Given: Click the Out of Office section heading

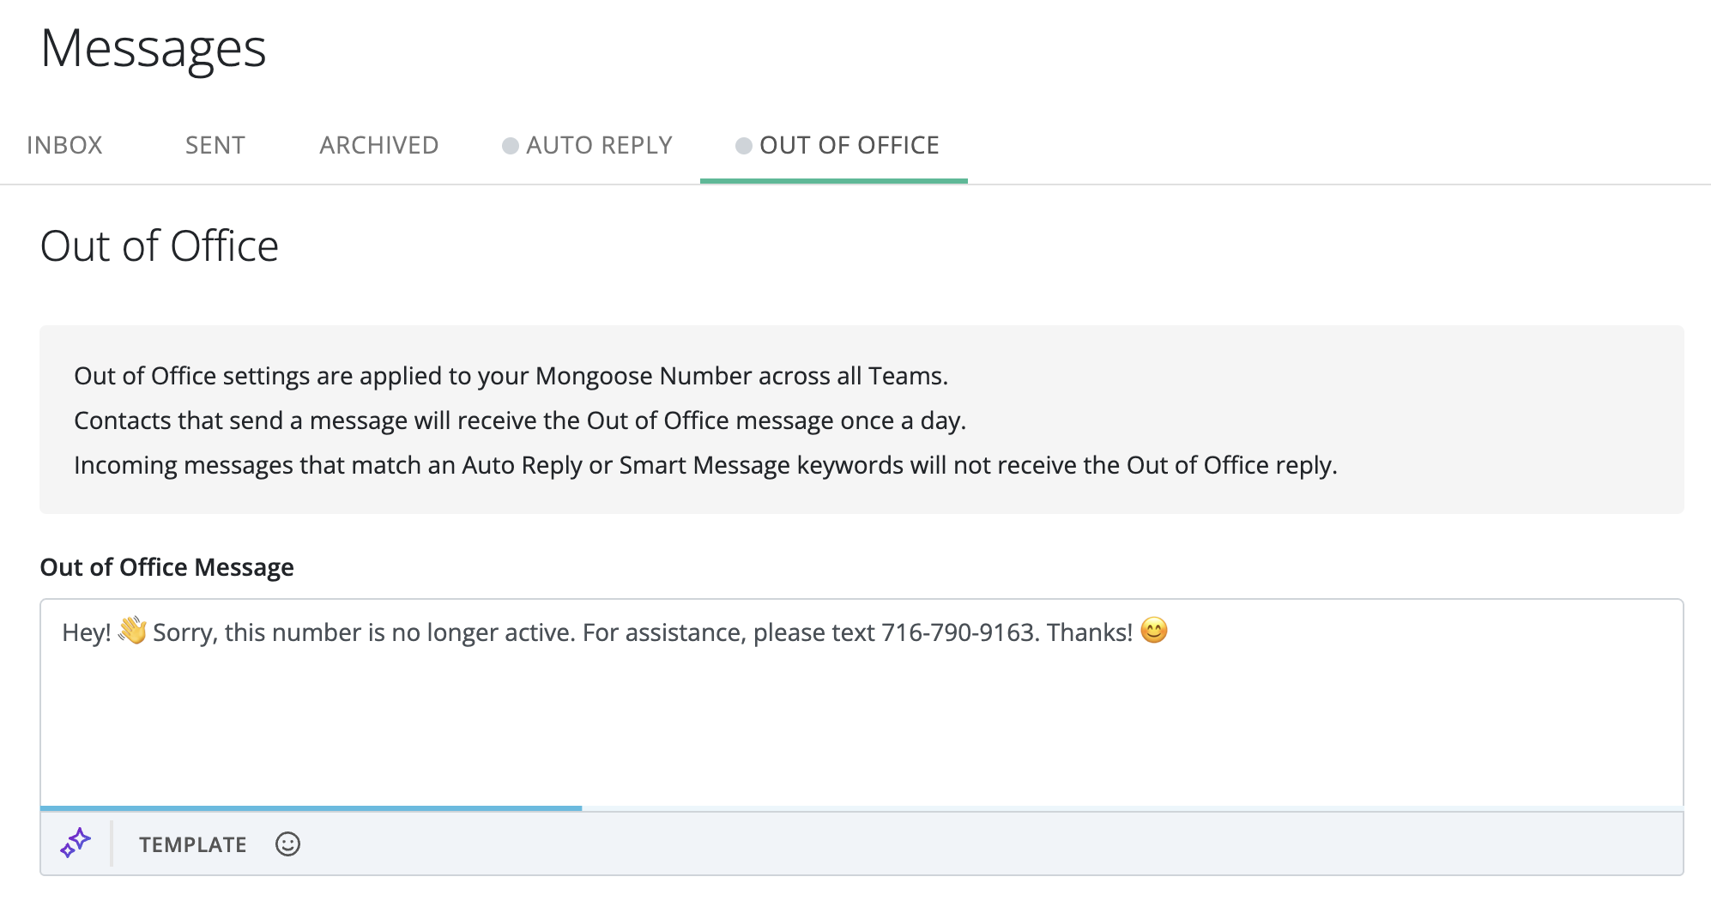Looking at the screenshot, I should (x=160, y=246).
